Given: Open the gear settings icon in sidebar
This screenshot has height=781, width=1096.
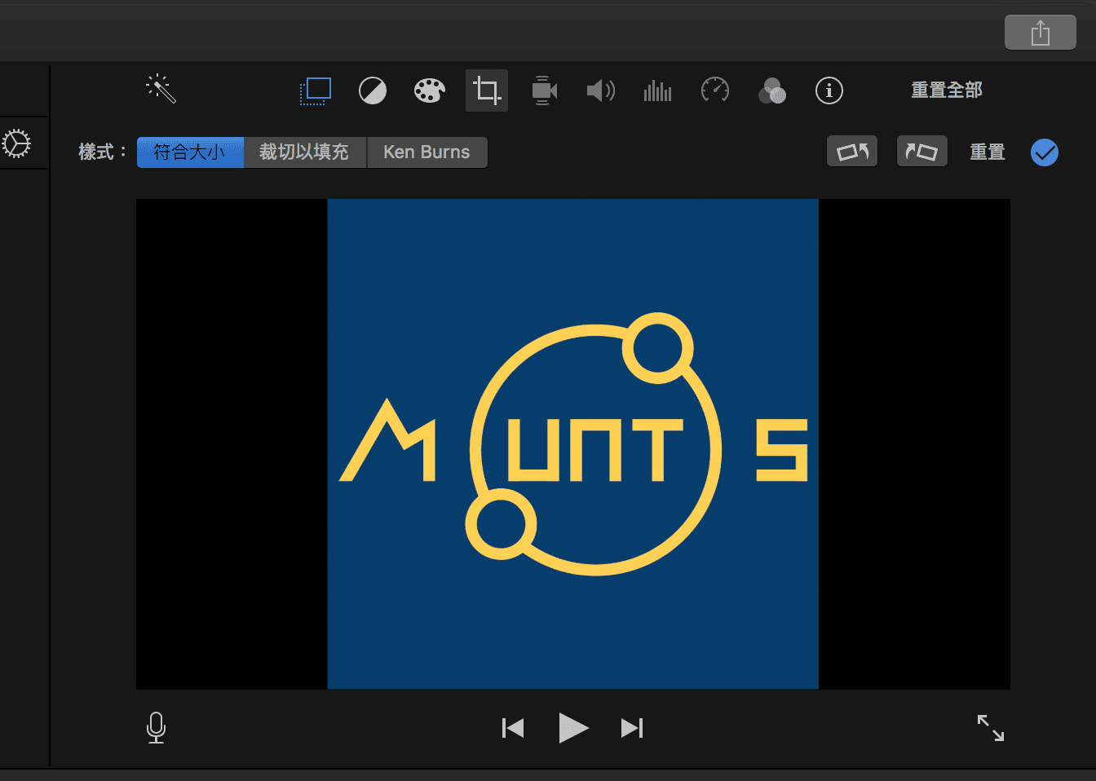Looking at the screenshot, I should pyautogui.click(x=16, y=143).
